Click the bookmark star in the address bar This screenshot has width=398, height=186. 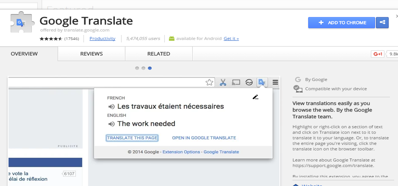(x=209, y=82)
